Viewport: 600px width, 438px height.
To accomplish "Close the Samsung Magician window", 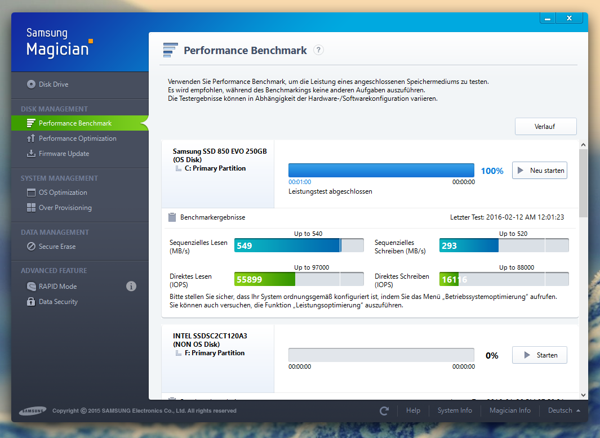I will pyautogui.click(x=570, y=19).
